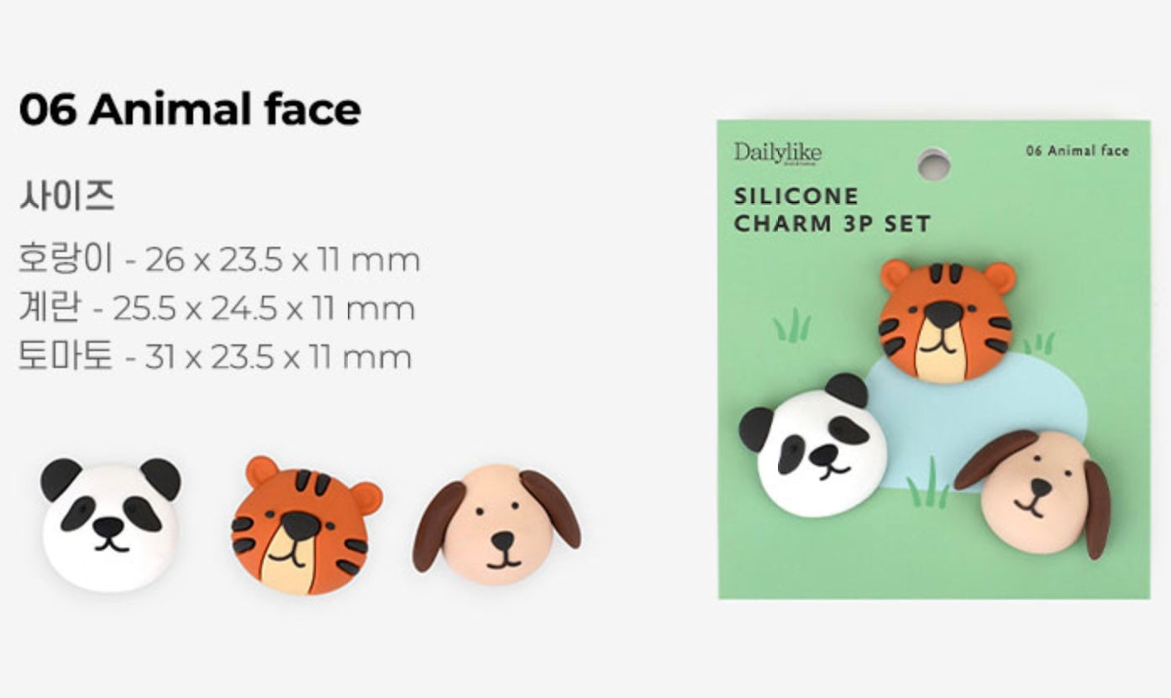Click the hanging hole on the package card
1171x698 pixels.
point(933,164)
